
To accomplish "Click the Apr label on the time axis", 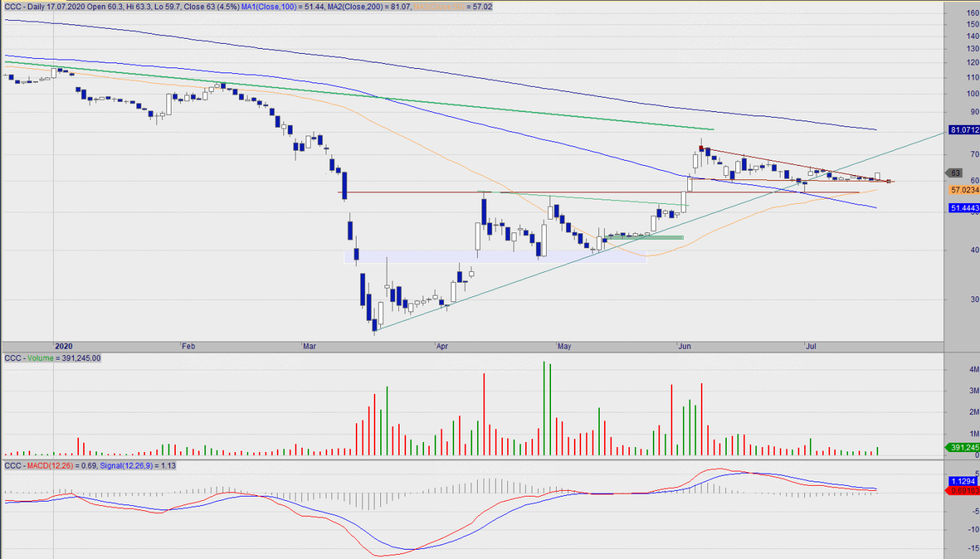I will tap(443, 346).
